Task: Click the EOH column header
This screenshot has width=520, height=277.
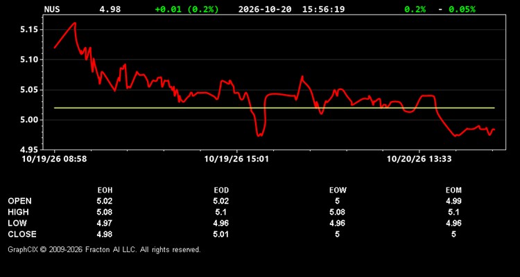Action: (x=105, y=190)
